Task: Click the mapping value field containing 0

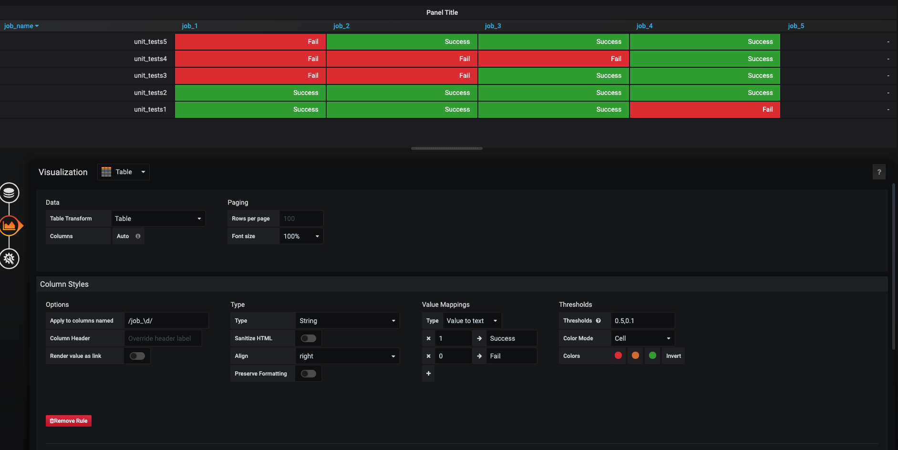Action: [454, 356]
